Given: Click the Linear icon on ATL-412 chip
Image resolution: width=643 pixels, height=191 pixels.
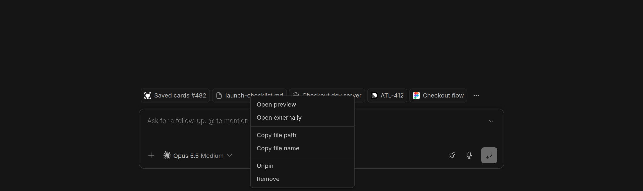Looking at the screenshot, I should [374, 95].
